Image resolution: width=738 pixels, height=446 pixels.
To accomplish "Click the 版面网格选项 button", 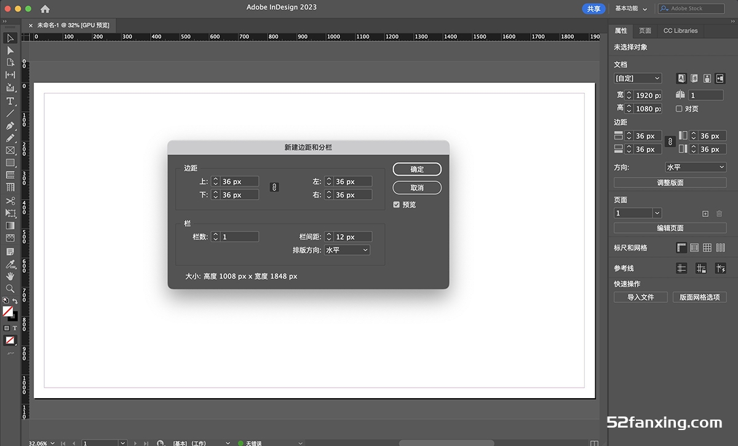I will coord(699,297).
